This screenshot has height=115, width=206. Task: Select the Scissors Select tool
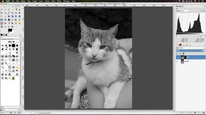click(20, 9)
